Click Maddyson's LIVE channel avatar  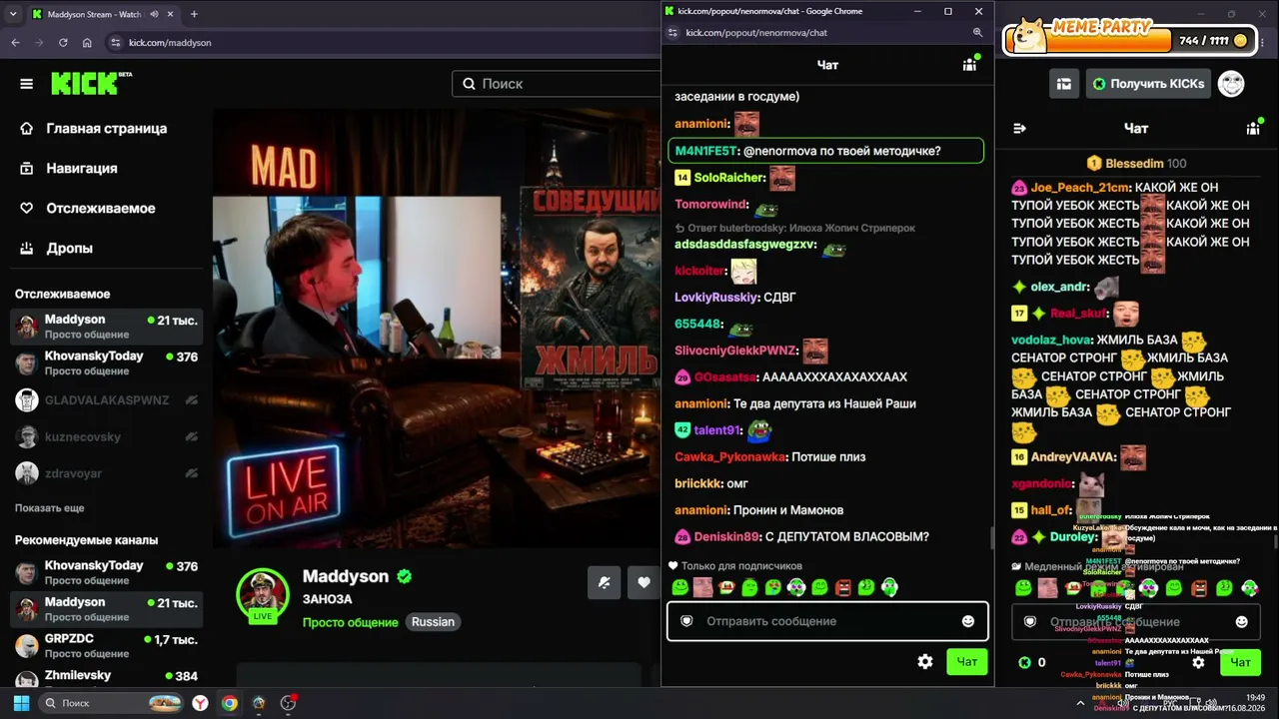263,596
